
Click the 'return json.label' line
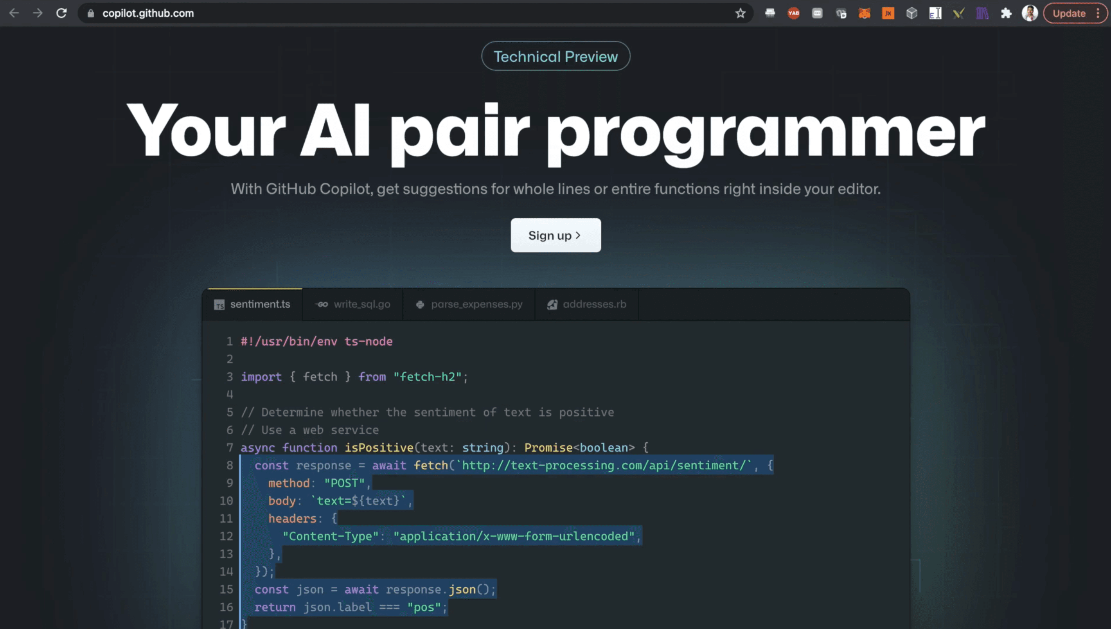351,607
